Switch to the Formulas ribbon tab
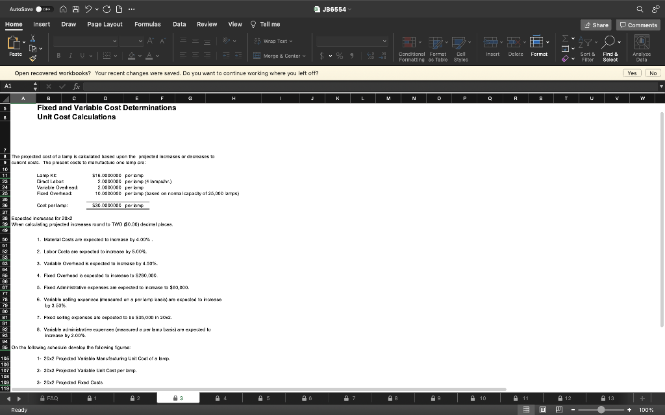665x415 pixels. (148, 24)
